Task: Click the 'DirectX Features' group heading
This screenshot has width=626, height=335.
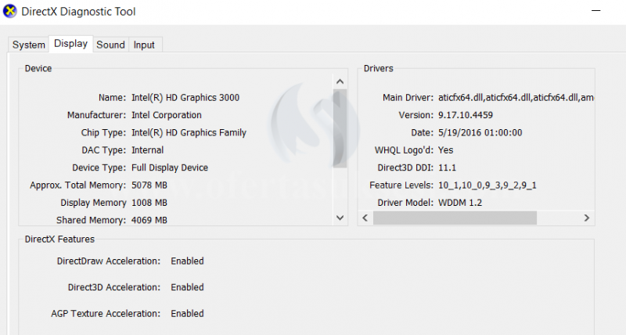Action: tap(59, 240)
